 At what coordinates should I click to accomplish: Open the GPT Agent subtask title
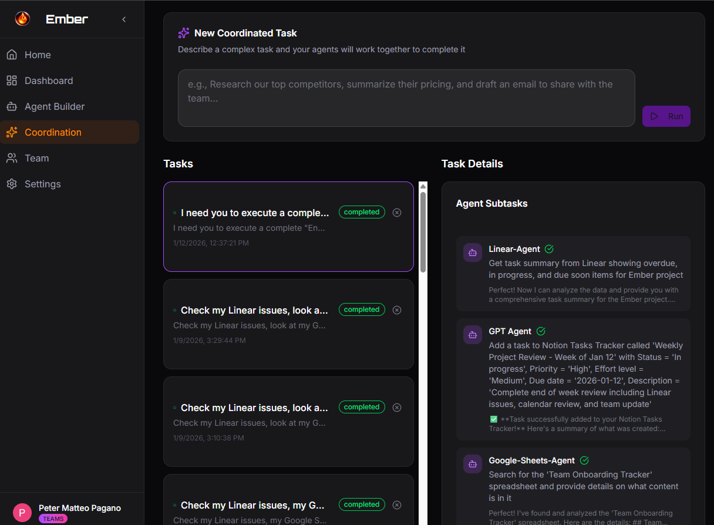pyautogui.click(x=510, y=331)
